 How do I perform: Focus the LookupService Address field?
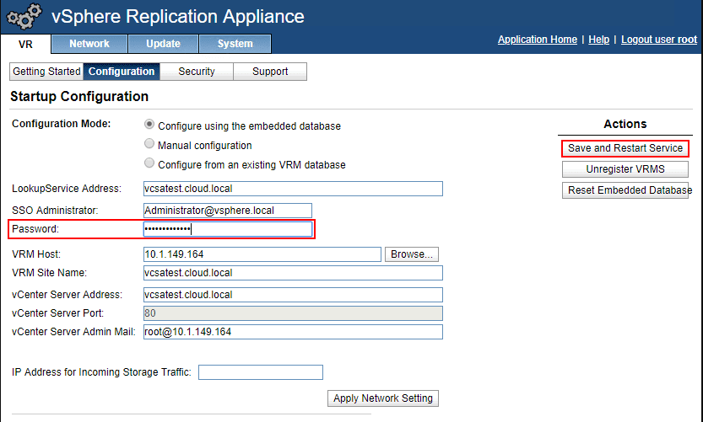pos(293,189)
